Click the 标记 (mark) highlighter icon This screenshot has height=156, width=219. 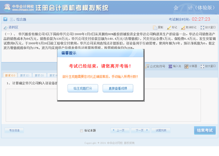(172, 27)
